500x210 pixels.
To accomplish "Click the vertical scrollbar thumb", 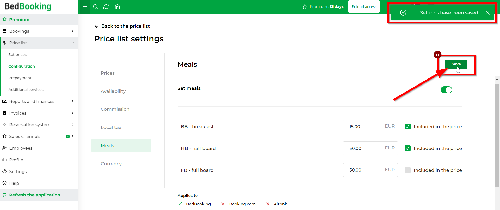I will 497,135.
